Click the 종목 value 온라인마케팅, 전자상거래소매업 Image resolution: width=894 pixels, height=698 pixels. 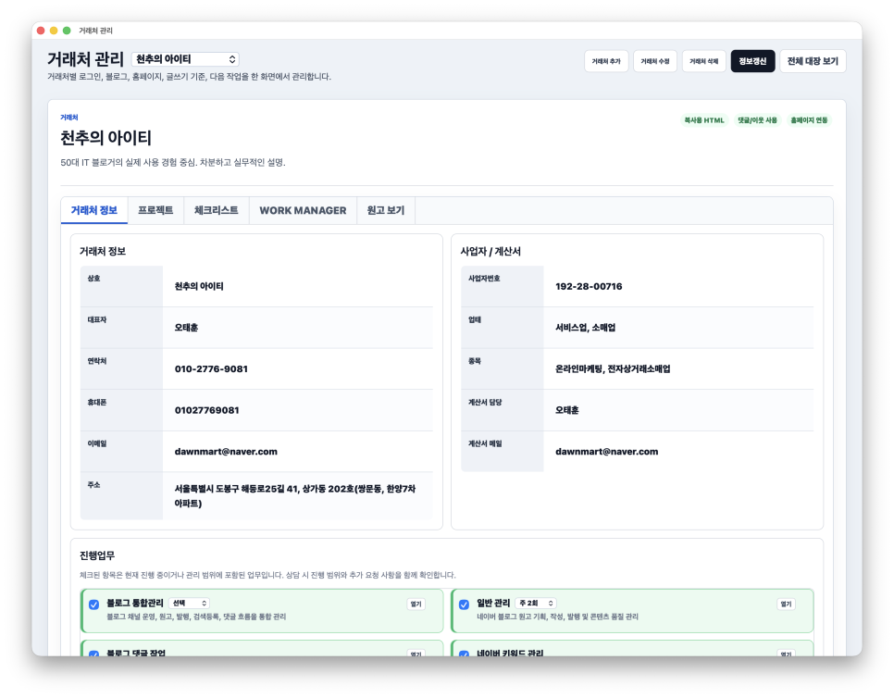point(613,369)
